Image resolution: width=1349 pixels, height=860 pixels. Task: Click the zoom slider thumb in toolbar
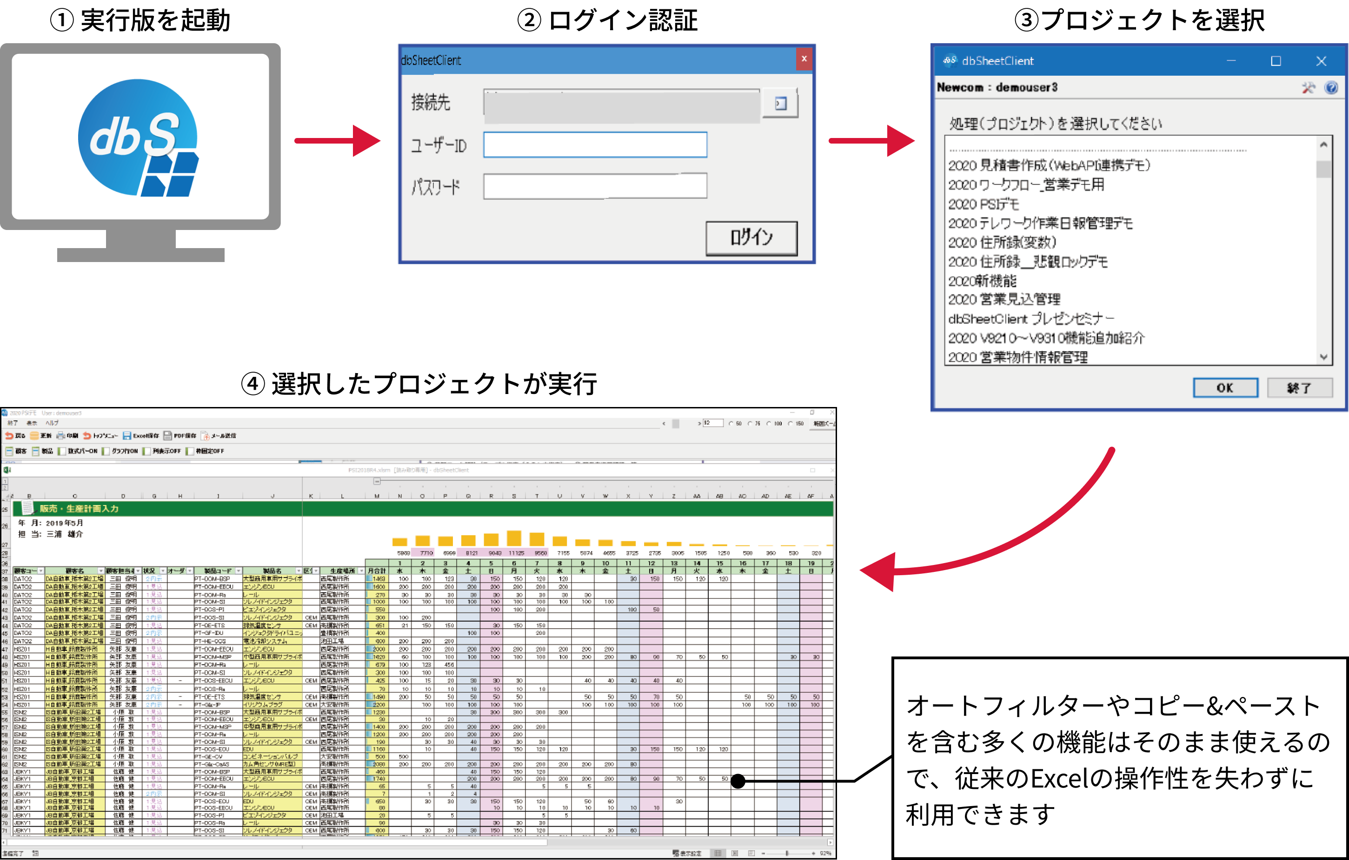coord(676,424)
